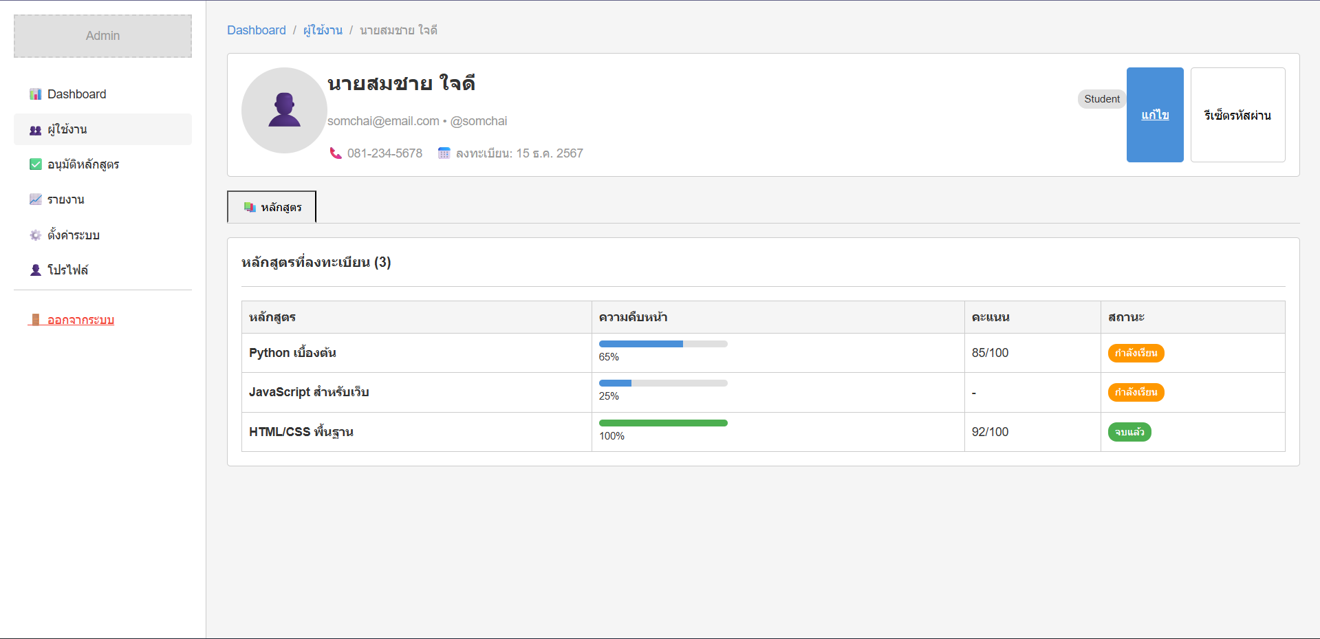Click the จบแล้ว status badge
The width and height of the screenshot is (1320, 639).
pos(1129,432)
